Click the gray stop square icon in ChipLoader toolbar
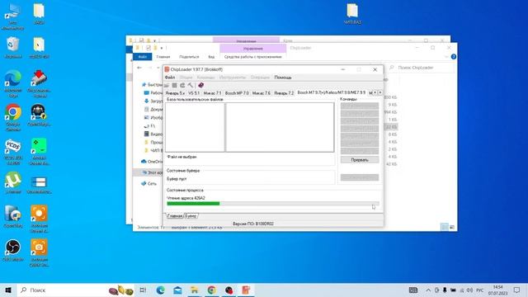Image resolution: width=528 pixels, height=297 pixels. point(174,85)
